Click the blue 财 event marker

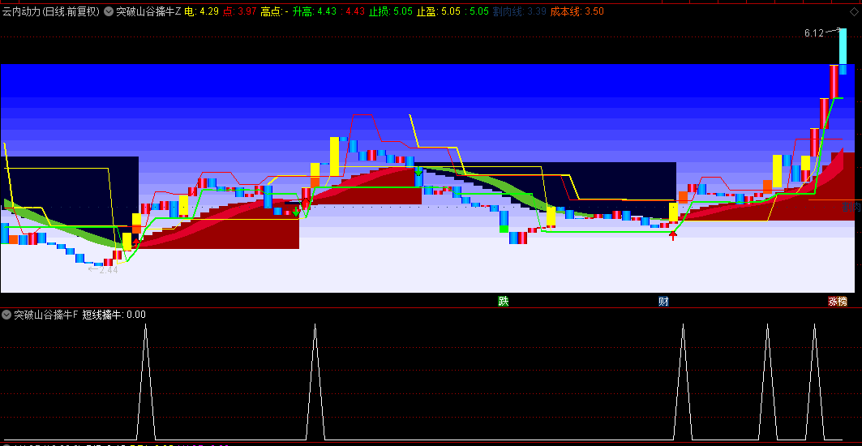click(663, 301)
